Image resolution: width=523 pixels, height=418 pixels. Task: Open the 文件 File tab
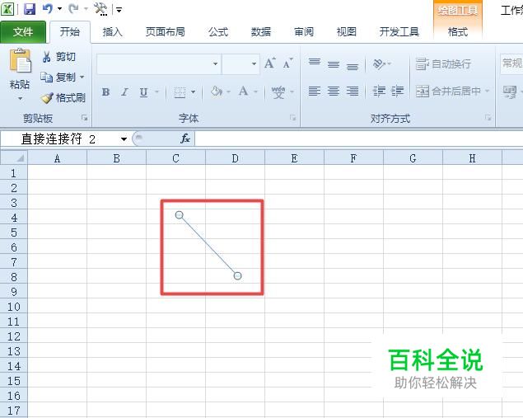[x=23, y=32]
